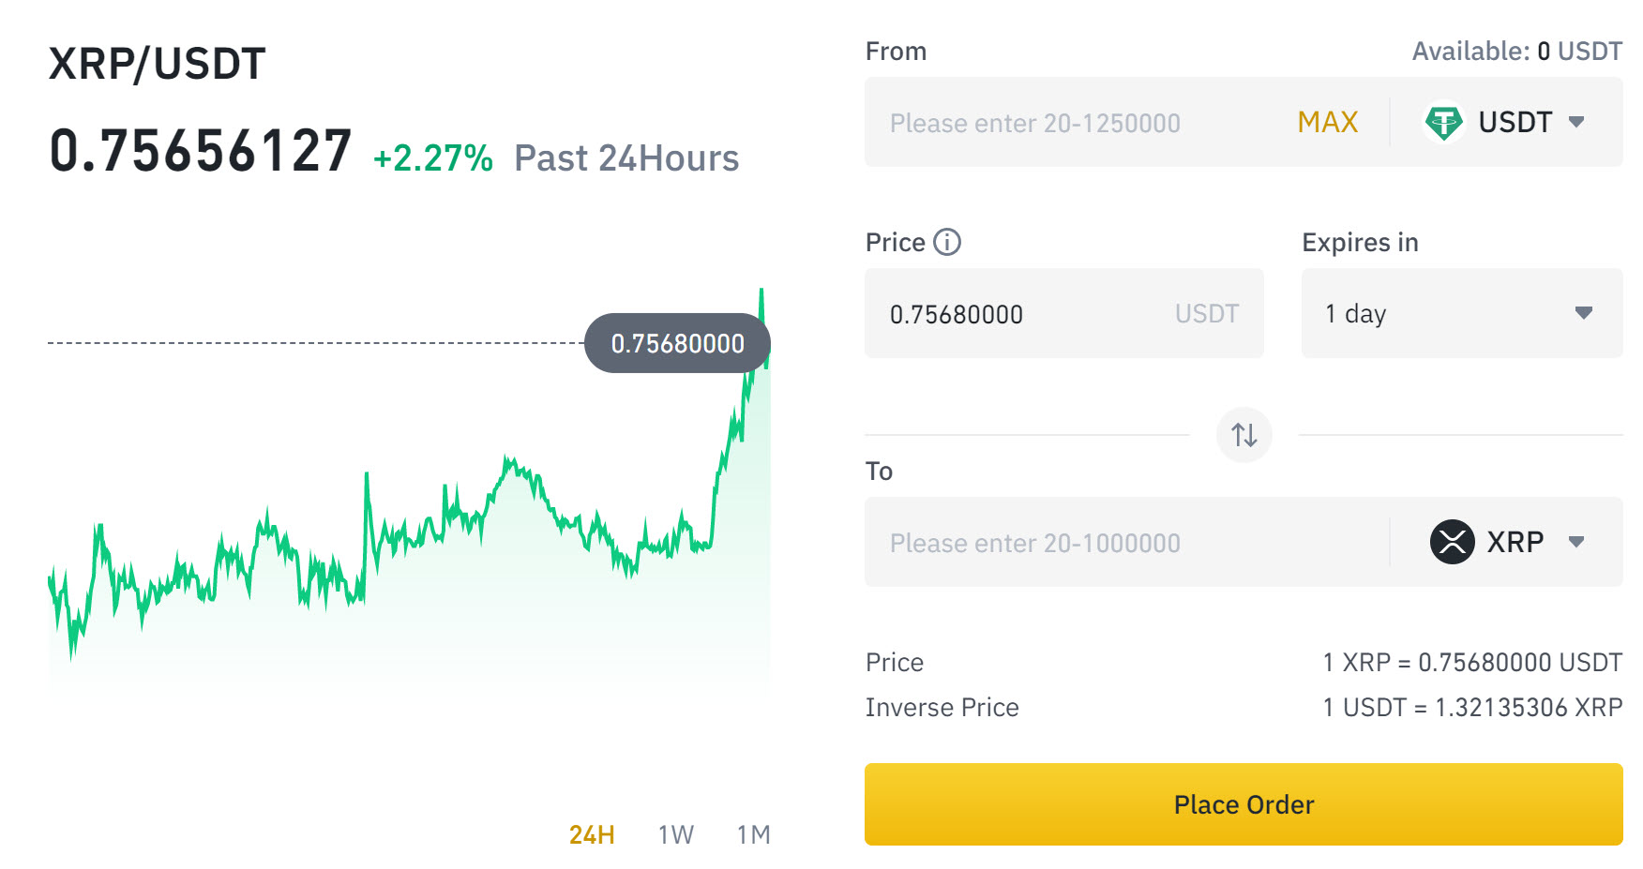Switch chart to 24H range

pyautogui.click(x=592, y=834)
